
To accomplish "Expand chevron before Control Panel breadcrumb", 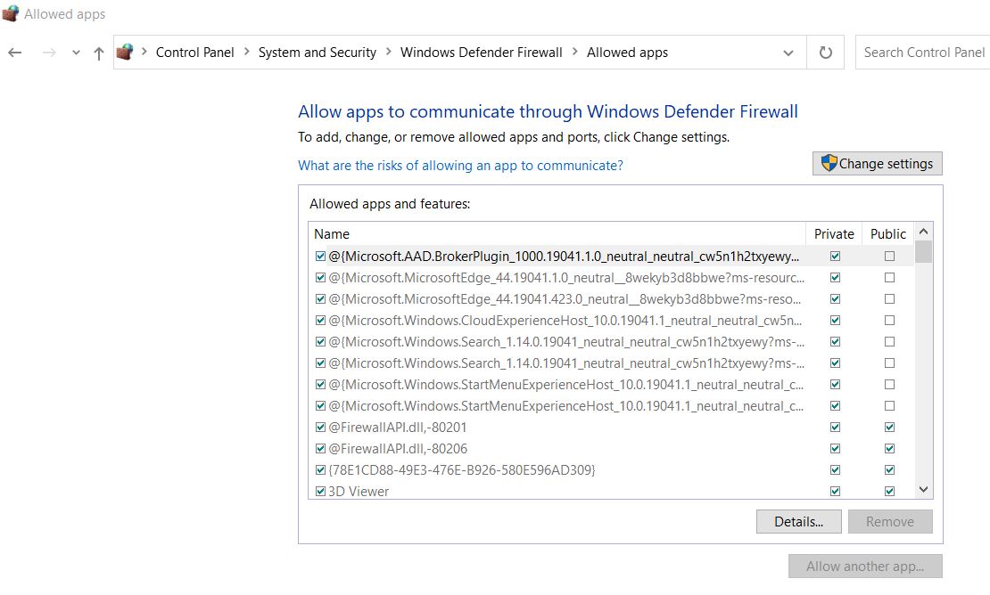I will [x=144, y=52].
